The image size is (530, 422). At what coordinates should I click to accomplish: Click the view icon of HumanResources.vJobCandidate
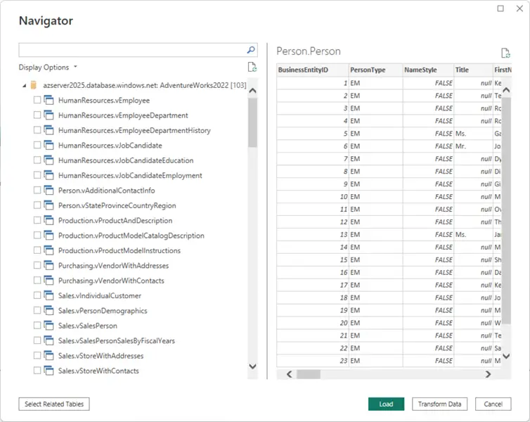(x=49, y=145)
